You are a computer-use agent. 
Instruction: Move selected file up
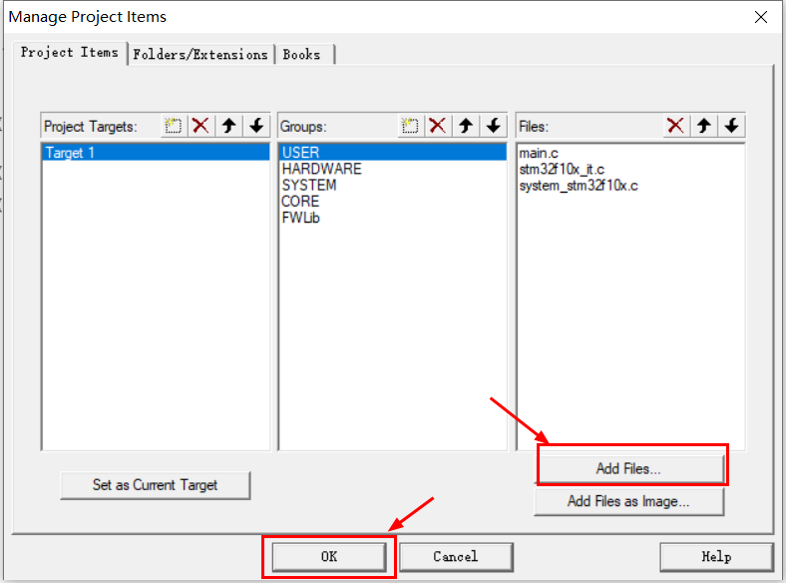click(x=704, y=126)
